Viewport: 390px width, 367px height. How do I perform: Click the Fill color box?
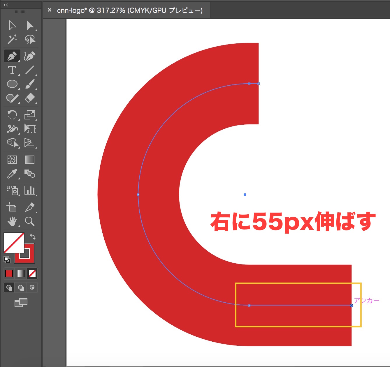pos(14,243)
